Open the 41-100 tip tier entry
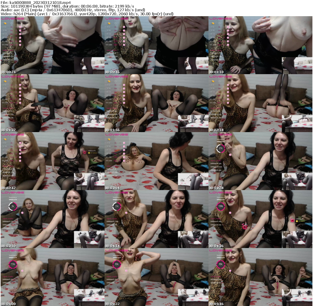Image resolution: width=313 pixels, height=306 pixels. pos(5,41)
